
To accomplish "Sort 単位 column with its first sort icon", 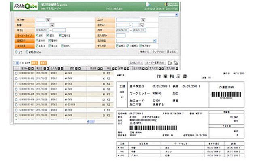I will click(113, 68).
